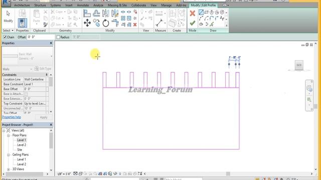Click the BACK face of ViewCube
Viewport: 321px width, 180px height.
[299, 65]
